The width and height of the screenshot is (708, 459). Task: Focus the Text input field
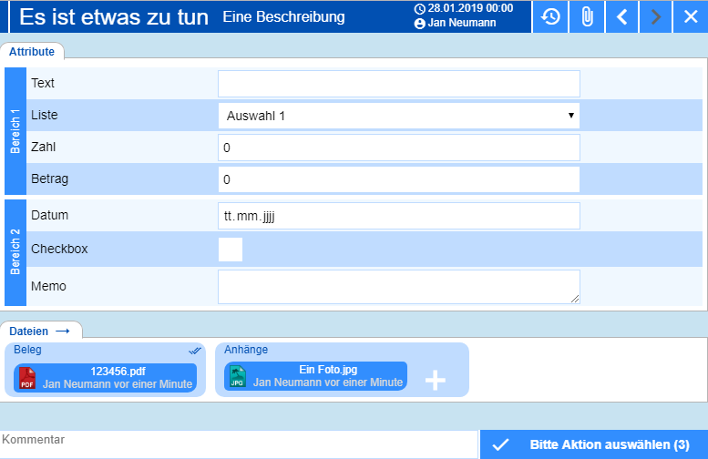point(399,84)
